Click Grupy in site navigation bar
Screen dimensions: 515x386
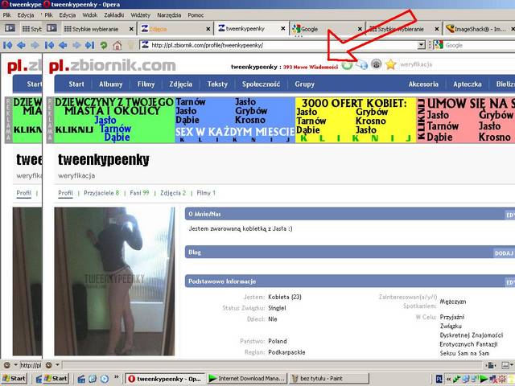coord(305,84)
